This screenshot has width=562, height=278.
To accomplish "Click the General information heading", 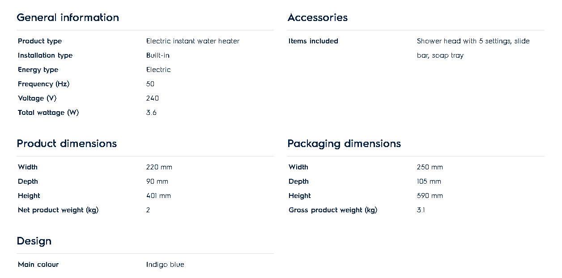I will coord(68,17).
